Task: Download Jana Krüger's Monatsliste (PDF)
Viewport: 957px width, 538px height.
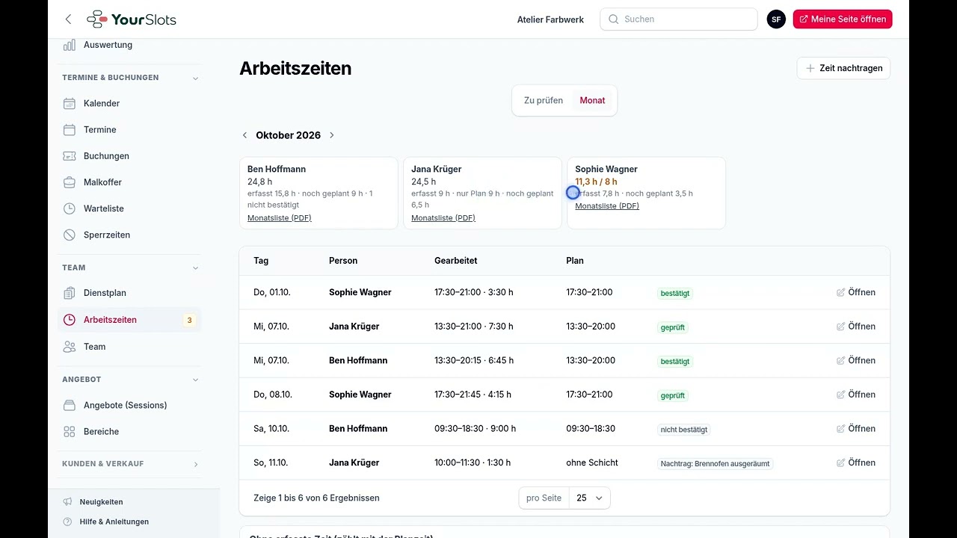Action: click(x=443, y=218)
